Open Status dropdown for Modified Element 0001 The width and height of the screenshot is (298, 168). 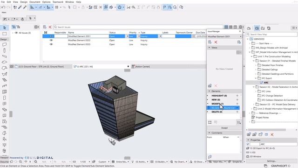click(127, 36)
